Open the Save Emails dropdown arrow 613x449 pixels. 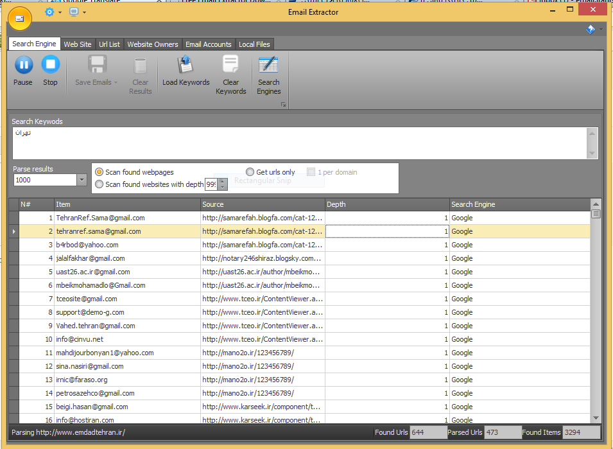116,82
